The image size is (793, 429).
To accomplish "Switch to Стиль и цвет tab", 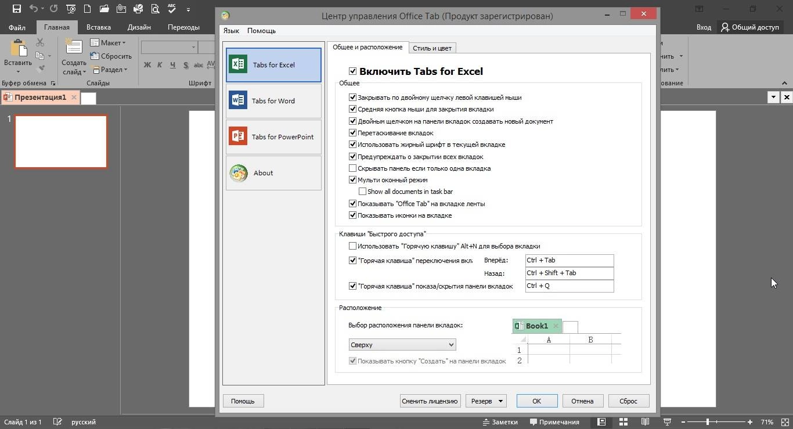I will pos(432,48).
